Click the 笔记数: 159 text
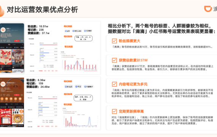This screenshot has height=137, width=217. coord(35,83)
